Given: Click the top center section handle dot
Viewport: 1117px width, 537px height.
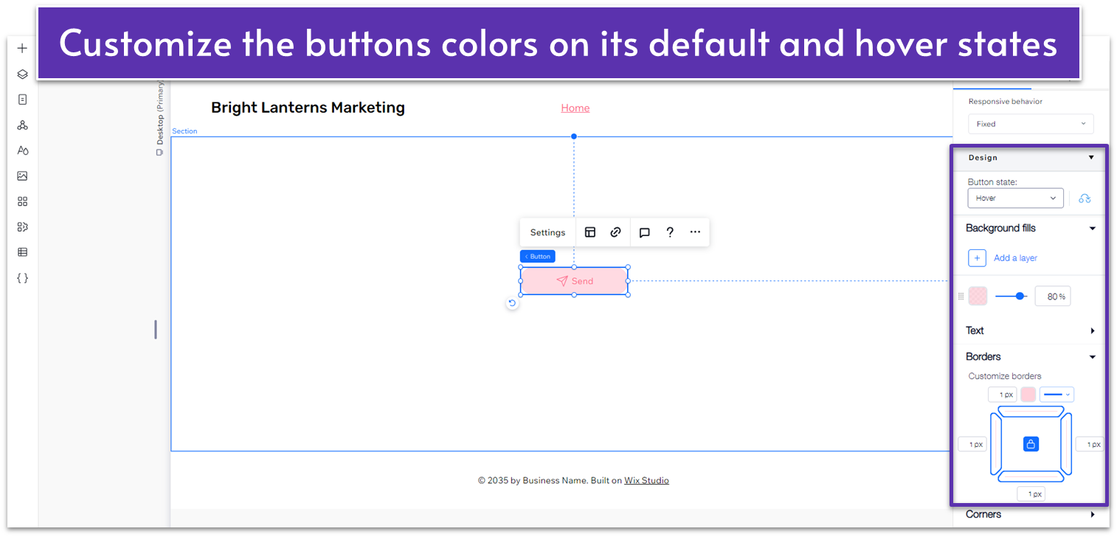Looking at the screenshot, I should 574,136.
